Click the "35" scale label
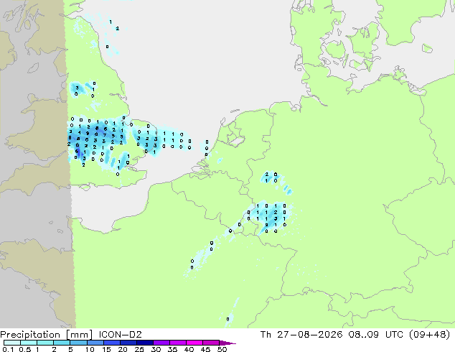 tap(172, 349)
